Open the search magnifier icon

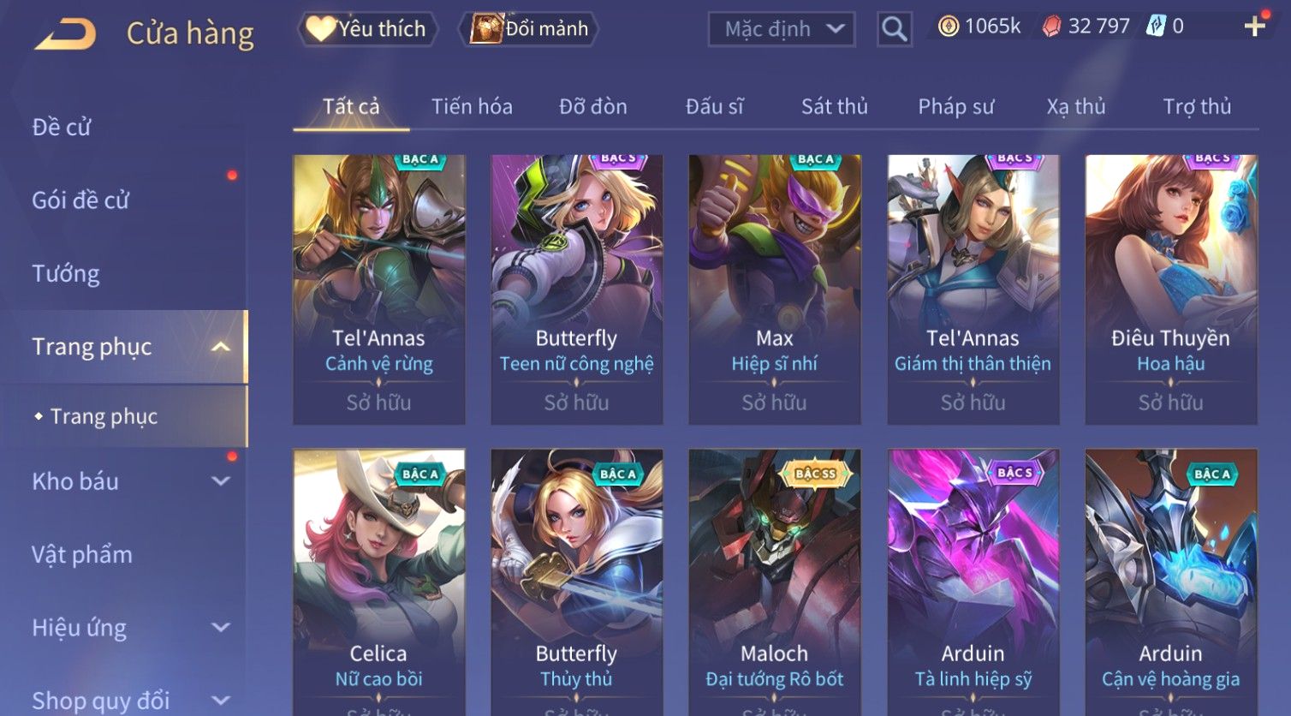(894, 29)
